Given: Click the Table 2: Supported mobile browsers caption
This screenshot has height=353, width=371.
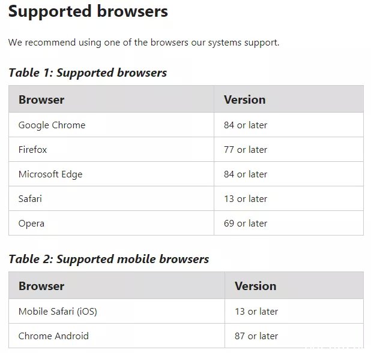Looking at the screenshot, I should tap(109, 259).
